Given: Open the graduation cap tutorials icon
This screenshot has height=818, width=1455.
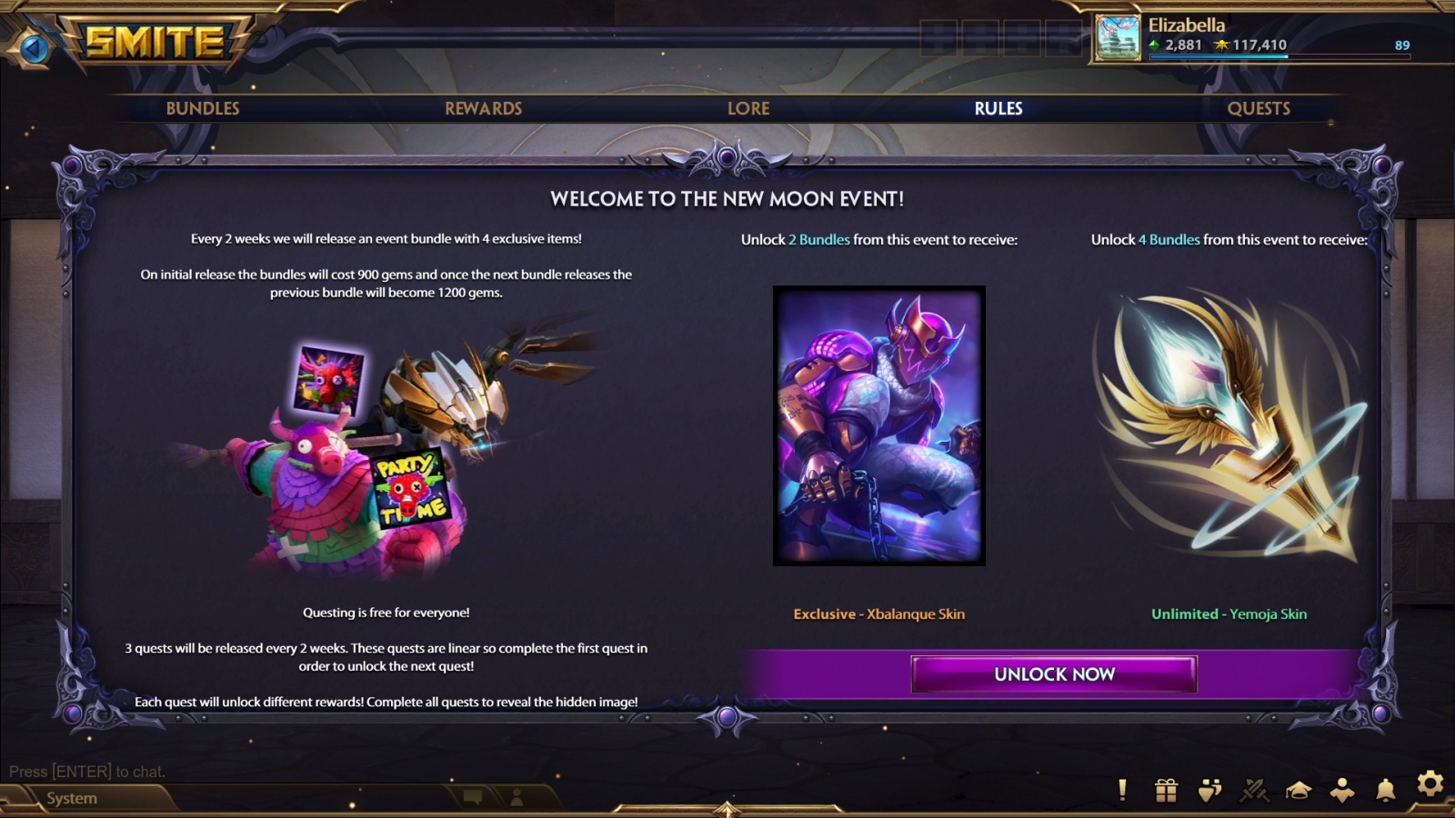Looking at the screenshot, I should tap(1298, 791).
